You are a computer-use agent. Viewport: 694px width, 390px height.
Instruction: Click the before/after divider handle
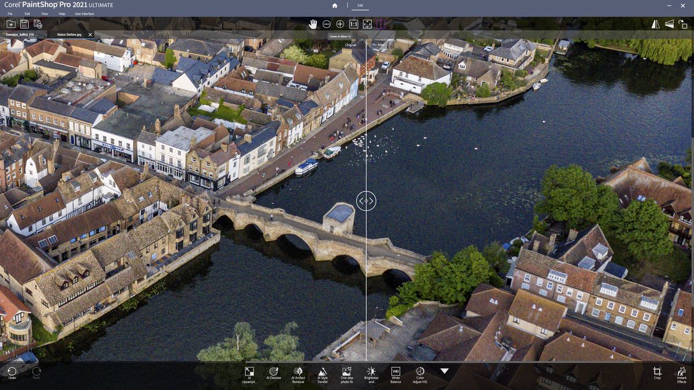(366, 201)
